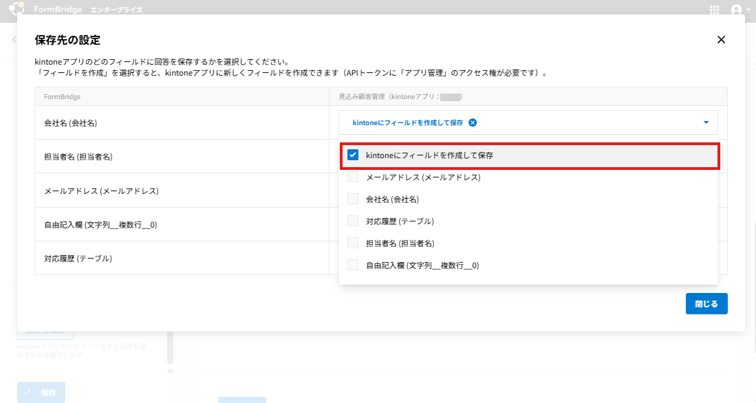Click the FormBridge logo icon
This screenshot has height=403, width=756.
[17, 9]
